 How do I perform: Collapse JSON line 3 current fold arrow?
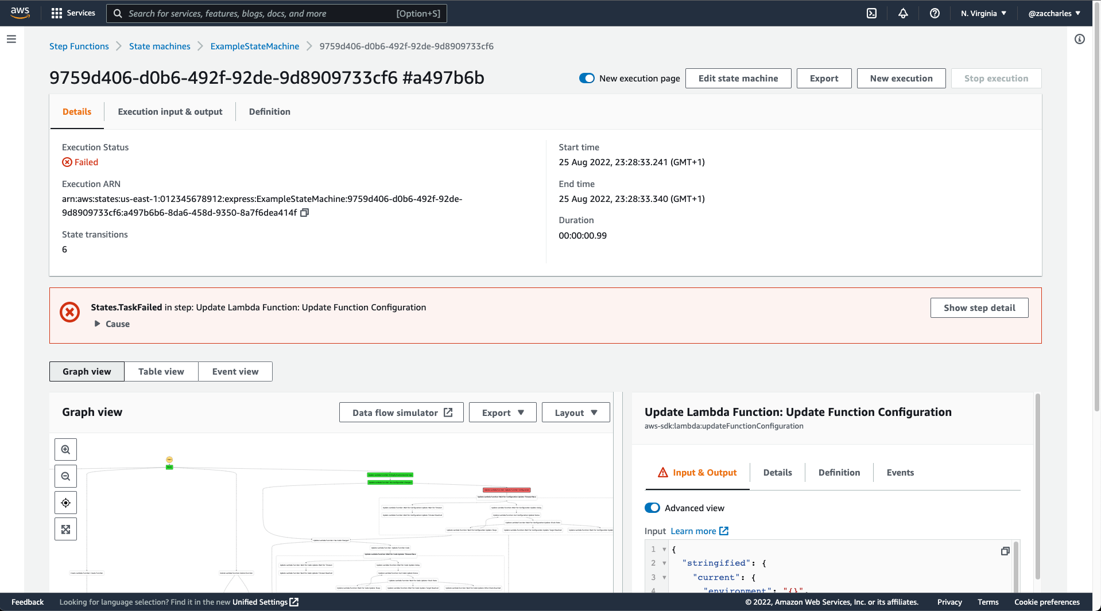[x=664, y=577]
